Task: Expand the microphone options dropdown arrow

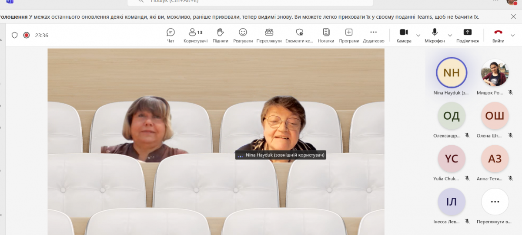Action: [450, 35]
